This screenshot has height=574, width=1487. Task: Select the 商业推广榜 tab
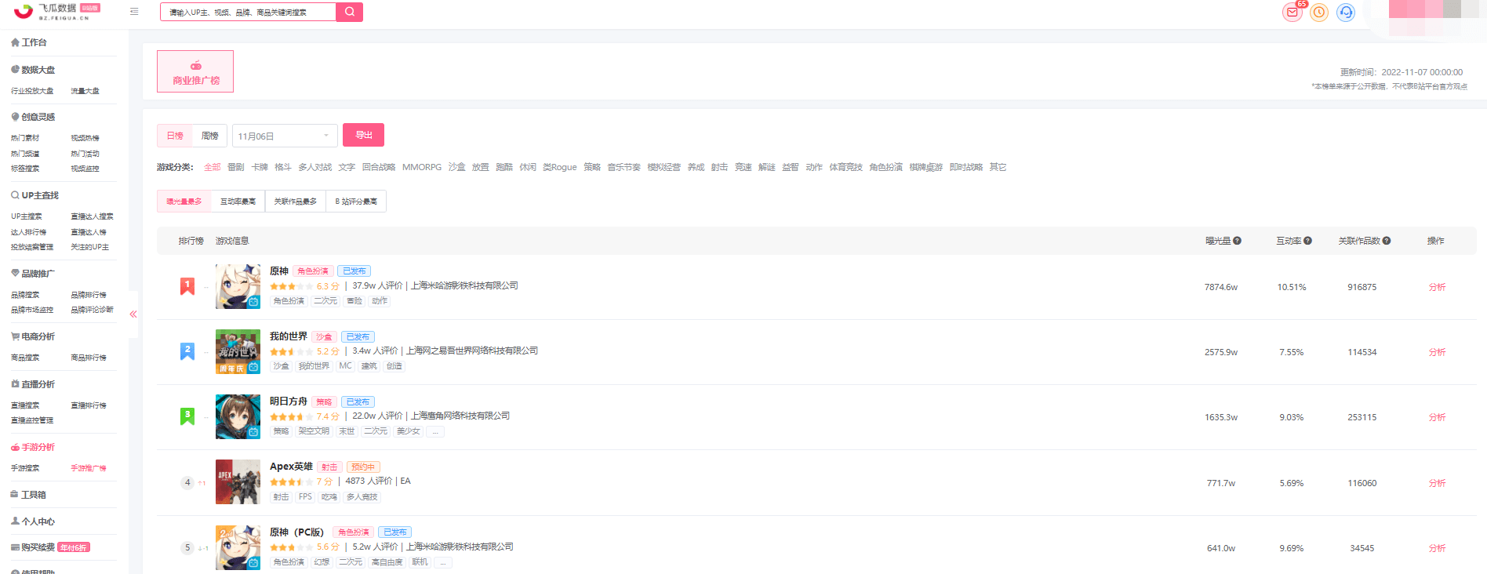click(195, 71)
